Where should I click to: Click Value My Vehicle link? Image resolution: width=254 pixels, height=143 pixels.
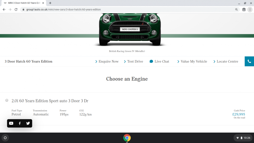[x=194, y=61]
